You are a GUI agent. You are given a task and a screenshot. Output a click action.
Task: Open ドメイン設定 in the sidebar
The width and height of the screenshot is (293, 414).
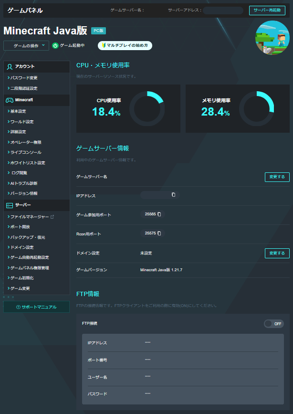(x=22, y=247)
